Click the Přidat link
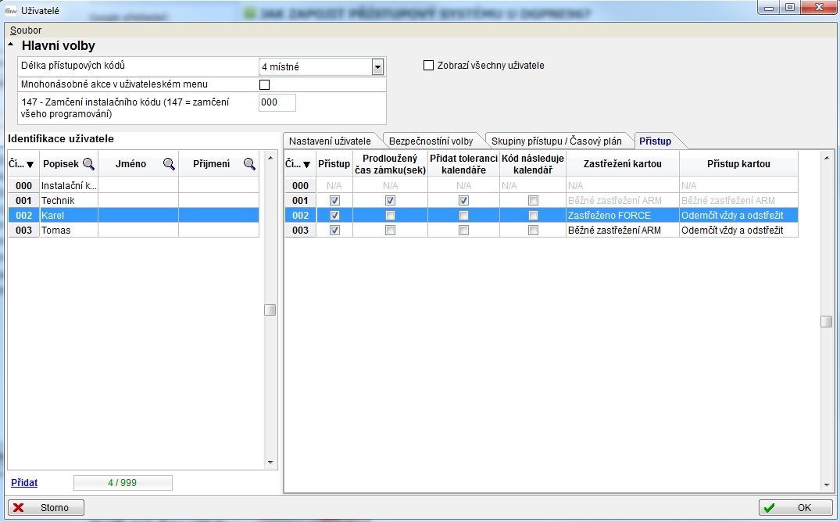Image resolution: width=840 pixels, height=522 pixels. (24, 483)
